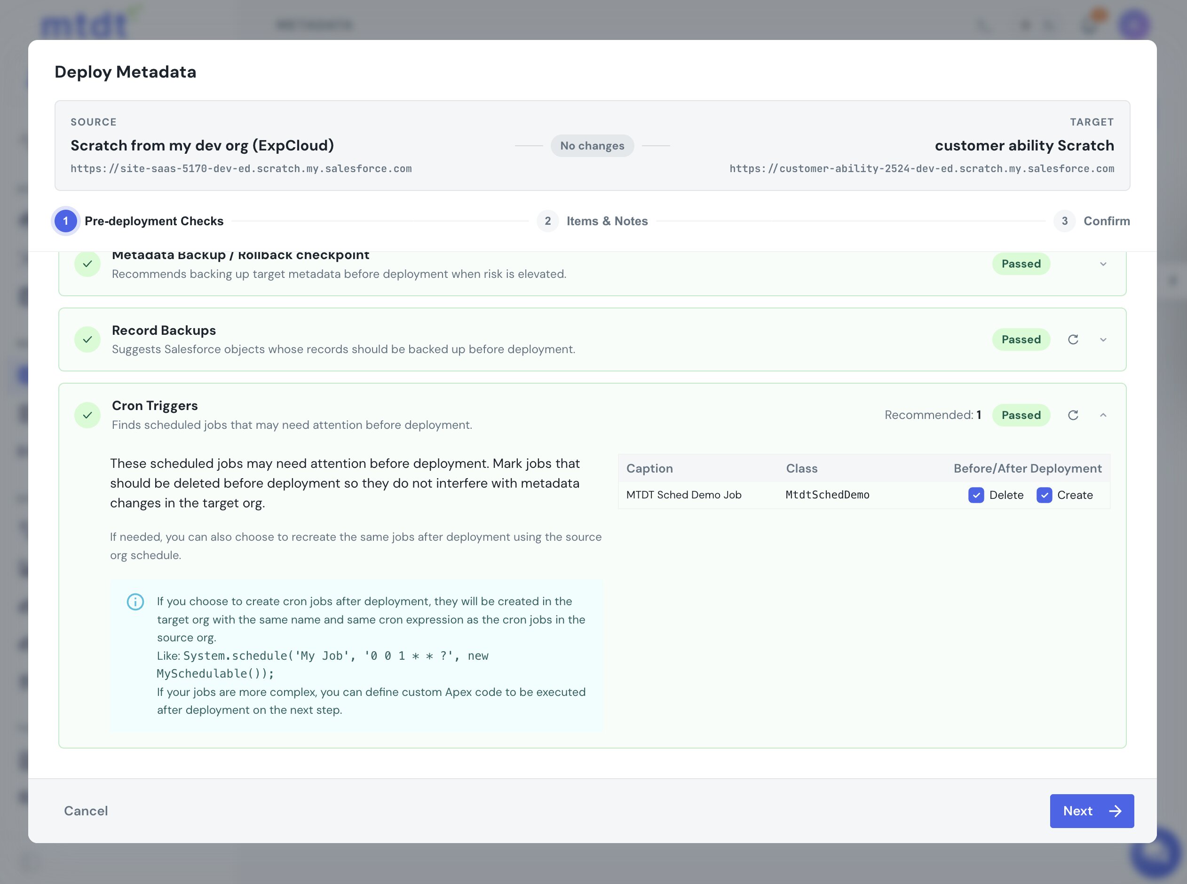
Task: Click target name customer ability Scratch
Action: tap(1024, 146)
